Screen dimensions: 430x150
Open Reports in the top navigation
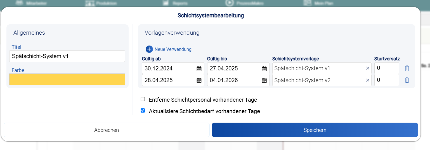point(176,3)
